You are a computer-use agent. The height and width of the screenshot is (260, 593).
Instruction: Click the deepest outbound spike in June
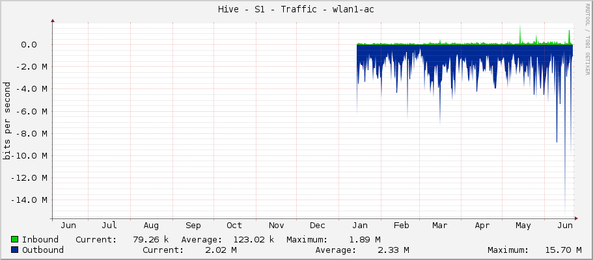tap(565, 131)
